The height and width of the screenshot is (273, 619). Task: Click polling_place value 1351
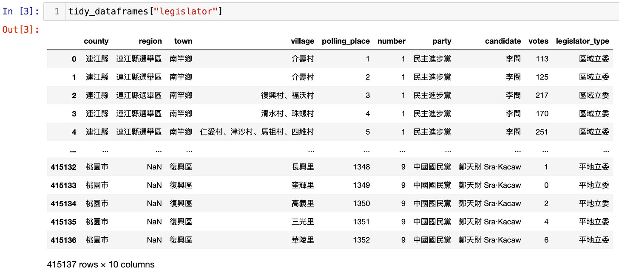pyautogui.click(x=361, y=222)
